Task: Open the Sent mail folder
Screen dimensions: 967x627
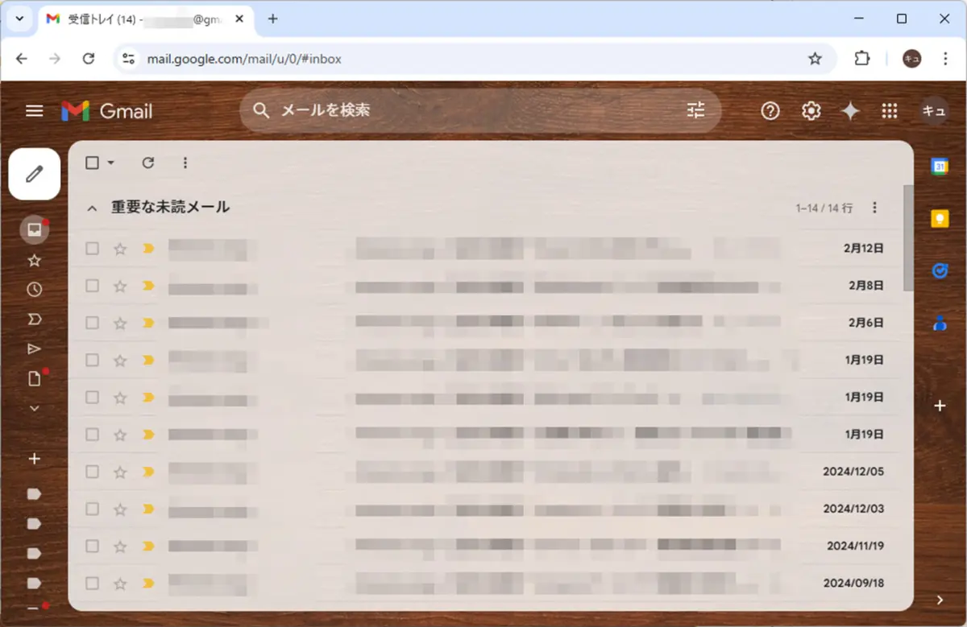Action: pyautogui.click(x=34, y=348)
